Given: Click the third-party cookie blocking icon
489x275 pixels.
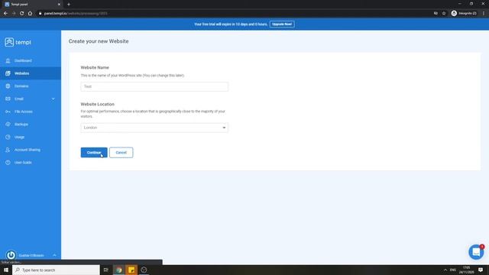Looking at the screenshot, I should click(436, 14).
